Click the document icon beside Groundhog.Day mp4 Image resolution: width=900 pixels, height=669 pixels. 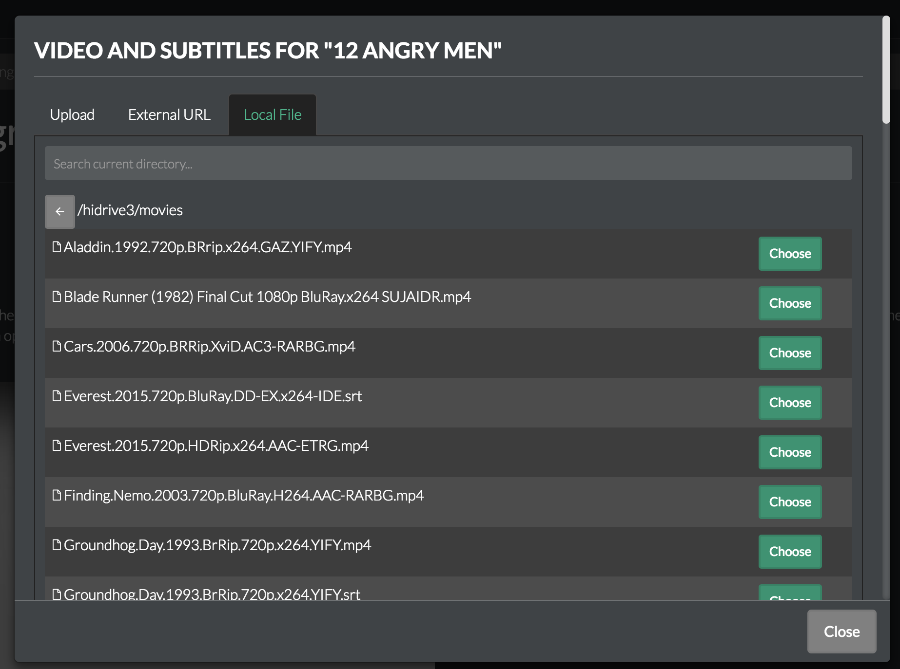[x=57, y=545]
